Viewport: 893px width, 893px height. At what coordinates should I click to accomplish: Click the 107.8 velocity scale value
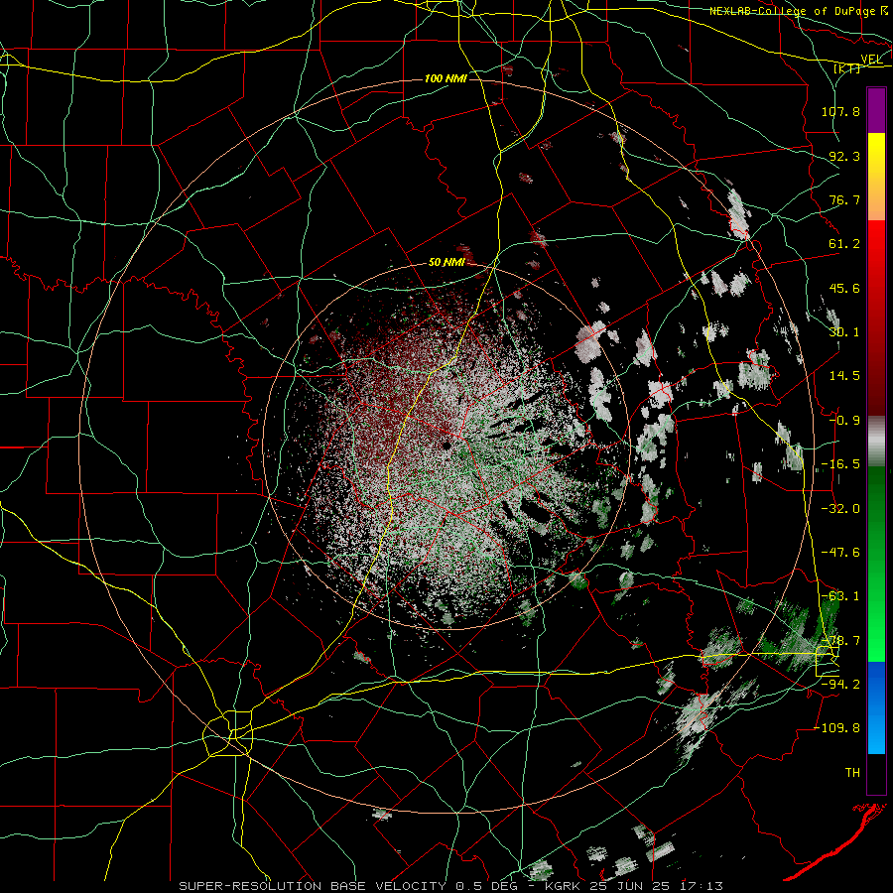(x=840, y=111)
